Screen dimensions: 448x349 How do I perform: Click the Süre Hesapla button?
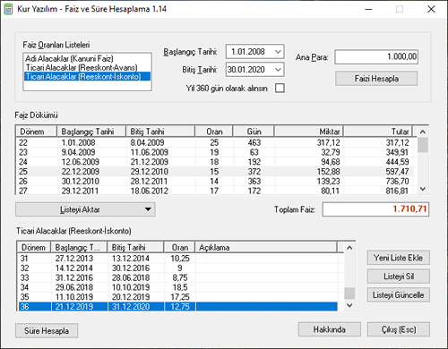tap(47, 330)
